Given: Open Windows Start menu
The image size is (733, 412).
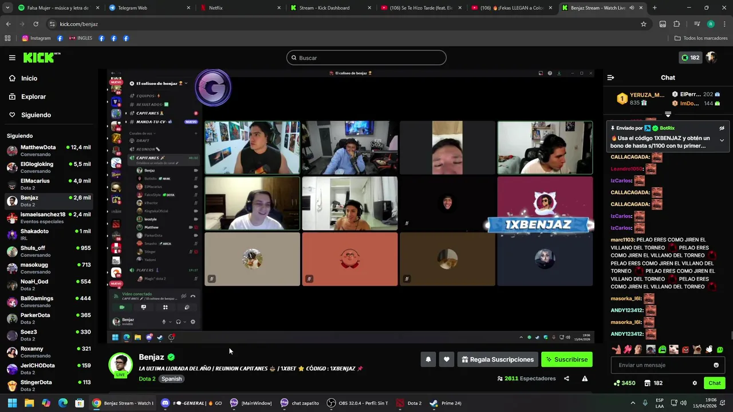Looking at the screenshot, I should (12, 403).
